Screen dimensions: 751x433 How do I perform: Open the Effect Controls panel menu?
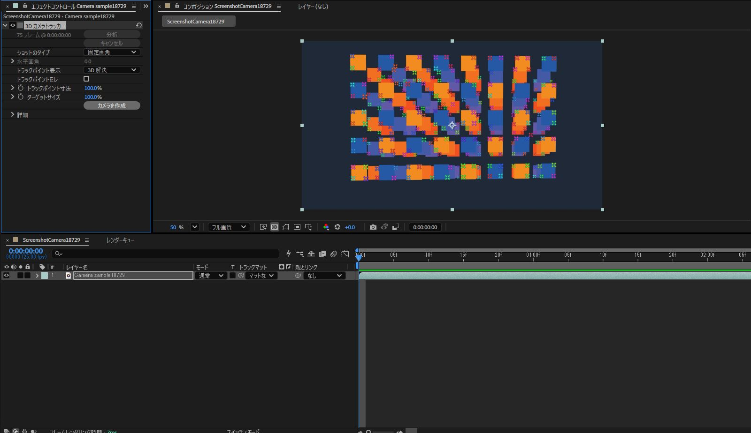pyautogui.click(x=134, y=7)
